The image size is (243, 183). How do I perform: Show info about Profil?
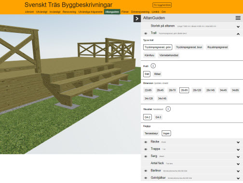pyautogui.click(x=153, y=66)
